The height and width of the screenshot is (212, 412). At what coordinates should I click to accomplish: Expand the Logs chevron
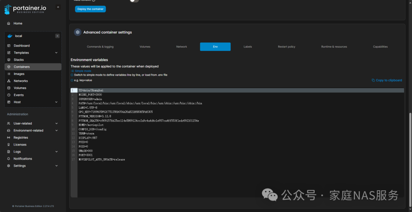pos(56,152)
